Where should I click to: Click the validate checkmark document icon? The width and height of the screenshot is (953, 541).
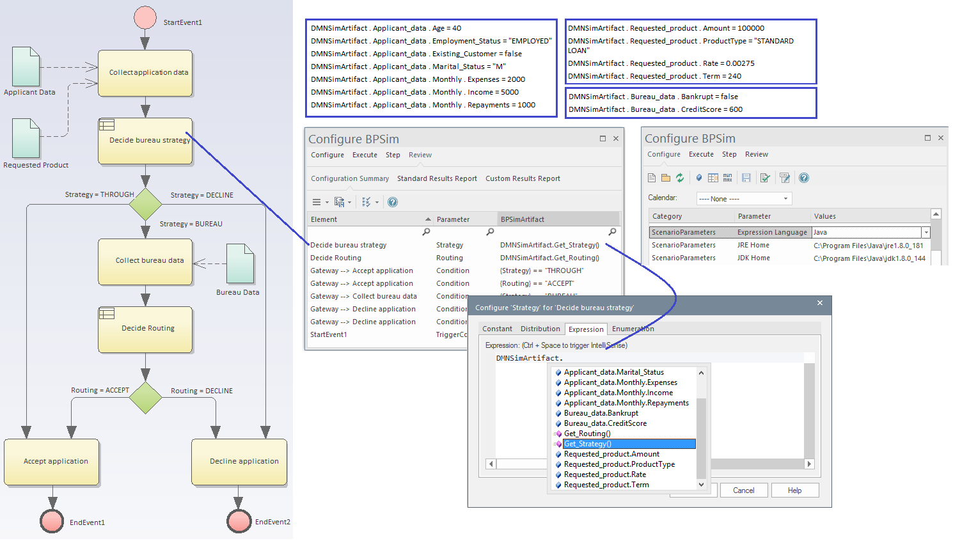click(x=764, y=178)
